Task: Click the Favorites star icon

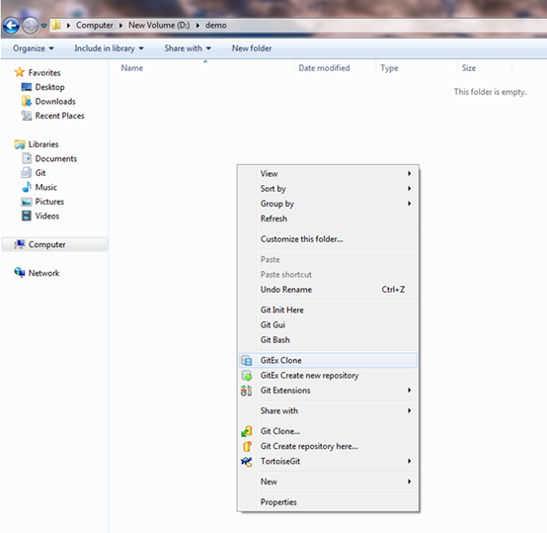Action: click(20, 72)
